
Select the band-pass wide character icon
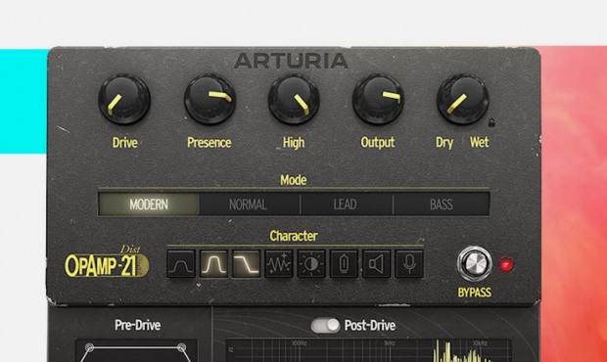coord(181,264)
